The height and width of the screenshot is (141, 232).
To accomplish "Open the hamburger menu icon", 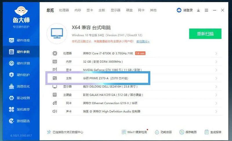I will [x=206, y=10].
